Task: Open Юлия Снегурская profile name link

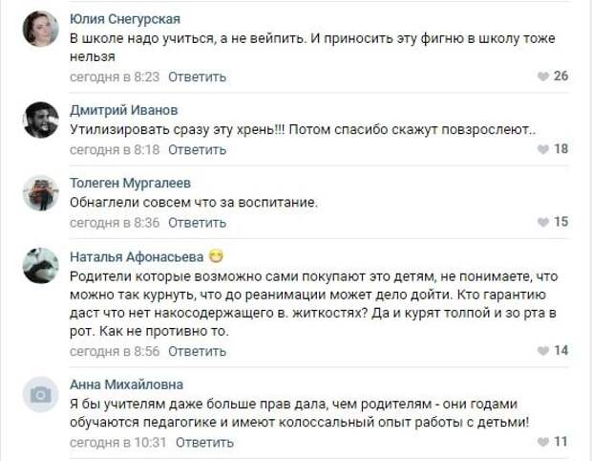Action: 125,19
